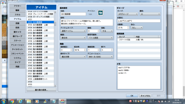Viewport: 185px width, 104px height.
Task: Expand the アイテムタイプ dropdown
Action: [73, 31]
